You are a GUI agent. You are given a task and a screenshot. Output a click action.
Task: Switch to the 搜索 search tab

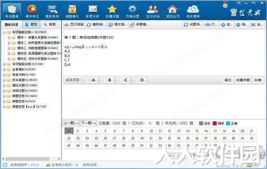coord(49,24)
